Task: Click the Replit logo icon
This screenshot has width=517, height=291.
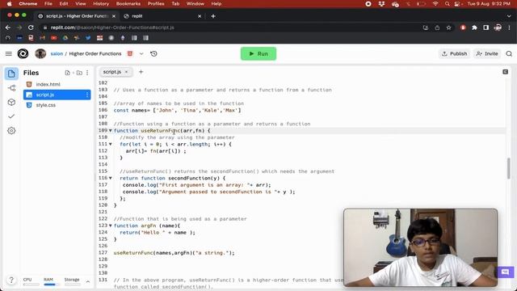Action: tap(23, 54)
